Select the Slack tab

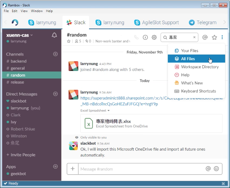tap(76, 23)
